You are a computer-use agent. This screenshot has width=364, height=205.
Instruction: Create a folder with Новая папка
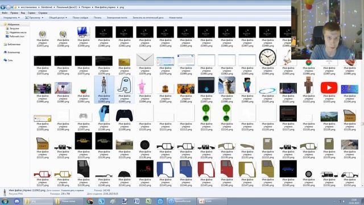[x=176, y=18]
